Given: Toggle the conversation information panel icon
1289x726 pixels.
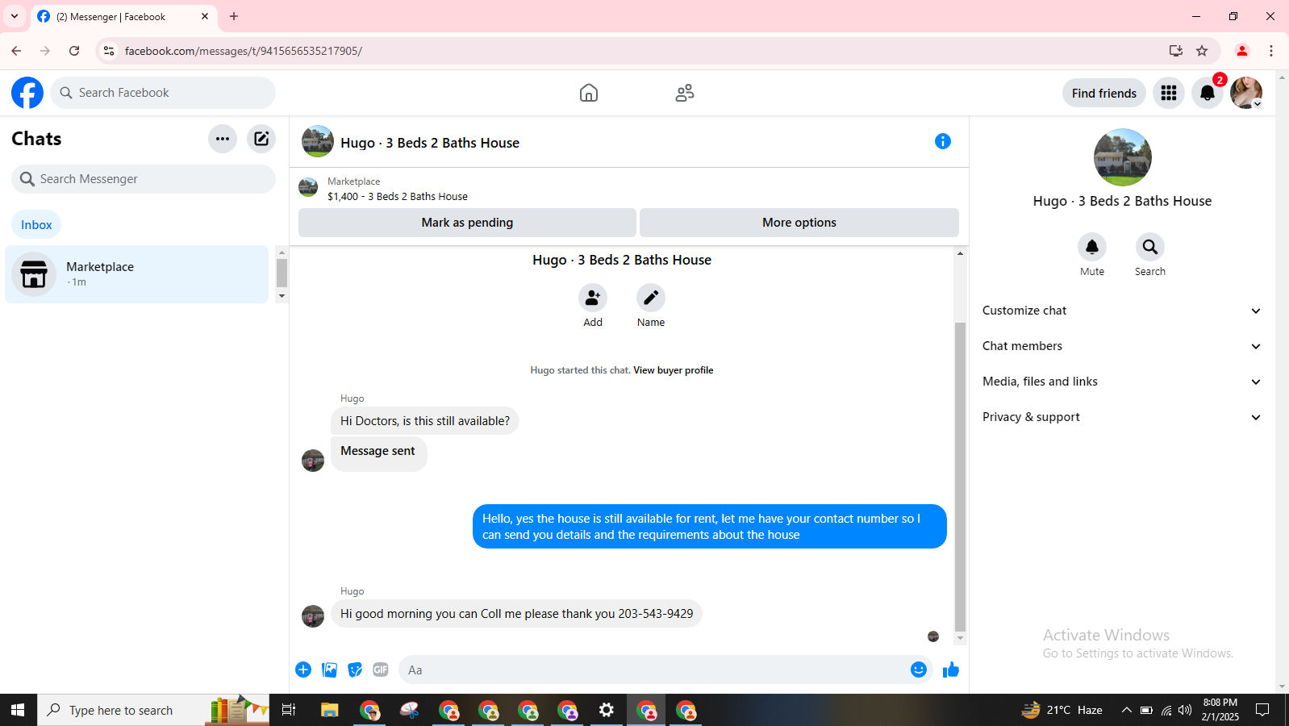Looking at the screenshot, I should click(943, 141).
